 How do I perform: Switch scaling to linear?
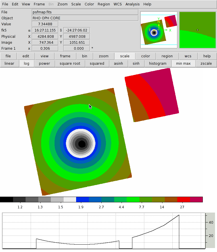[9, 64]
